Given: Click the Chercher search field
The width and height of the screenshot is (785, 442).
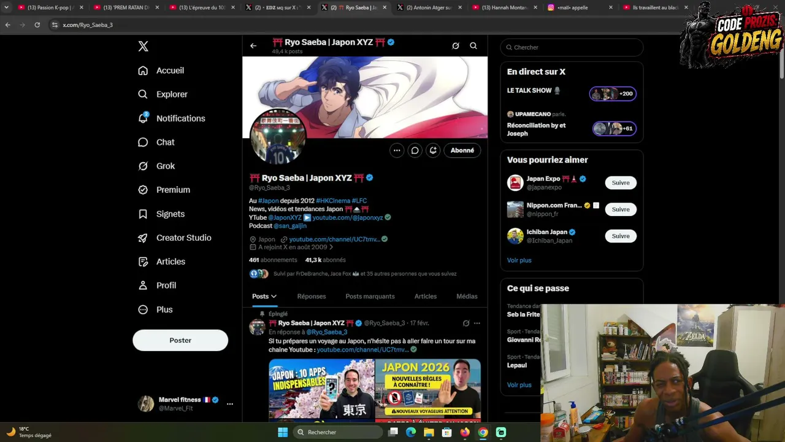Looking at the screenshot, I should (572, 47).
